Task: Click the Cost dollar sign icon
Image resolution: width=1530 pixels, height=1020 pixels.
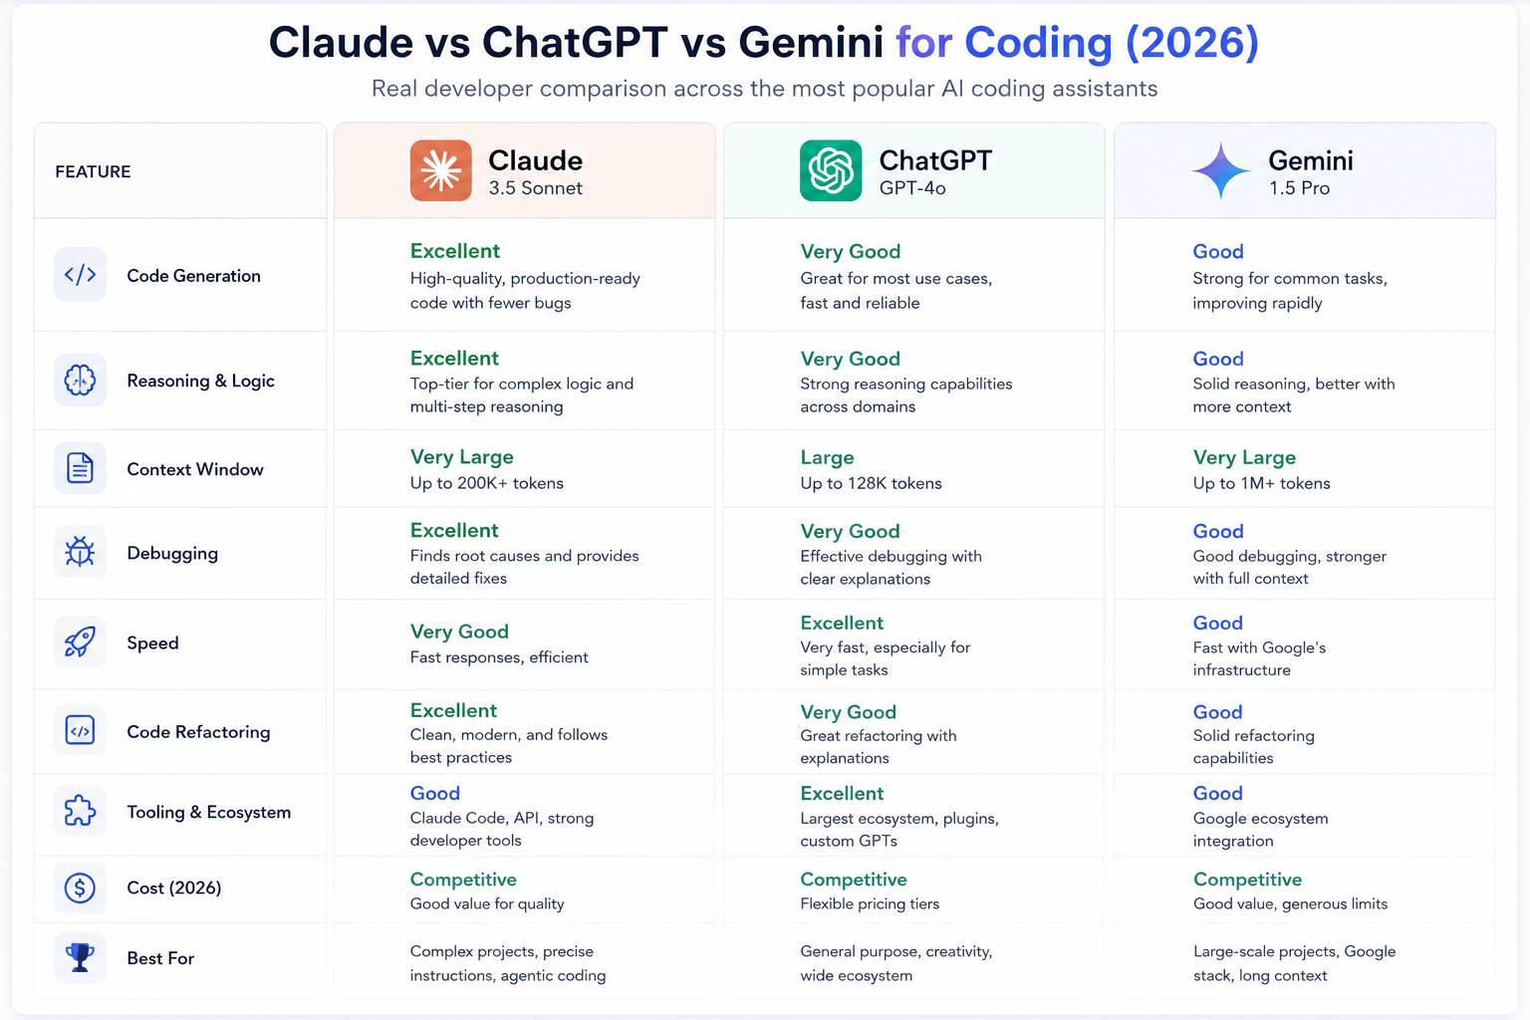Action: click(80, 887)
